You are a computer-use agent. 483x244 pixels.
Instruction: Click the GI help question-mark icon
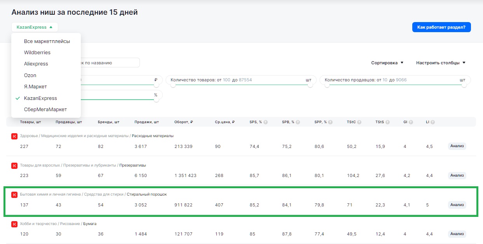point(411,122)
